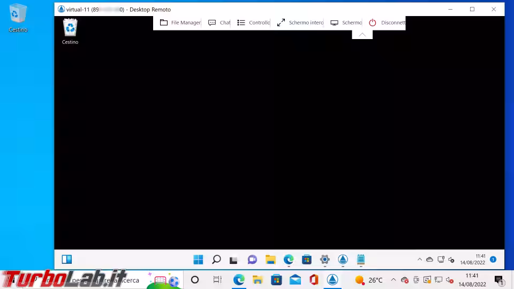
Task: Open Task View on local taskbar
Action: [217, 280]
